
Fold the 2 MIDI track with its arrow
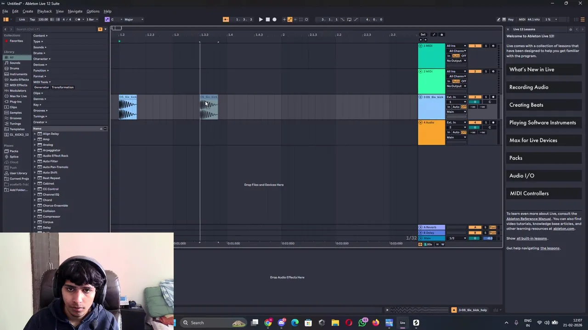tap(420, 71)
